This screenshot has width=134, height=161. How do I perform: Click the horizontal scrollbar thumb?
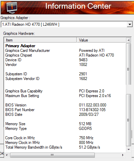(52, 155)
